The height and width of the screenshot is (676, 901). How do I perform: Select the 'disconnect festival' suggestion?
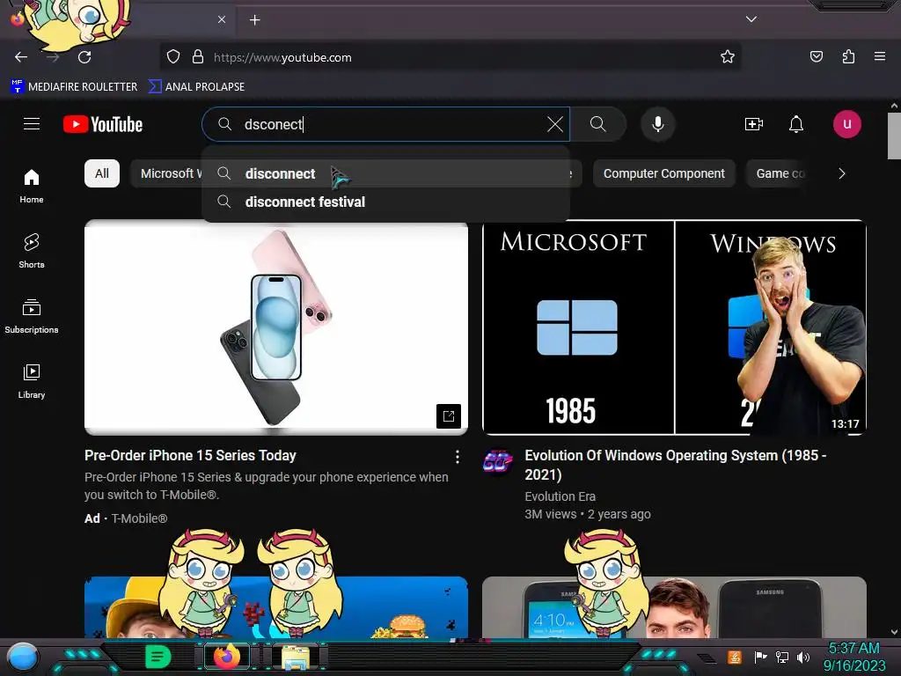pos(385,202)
